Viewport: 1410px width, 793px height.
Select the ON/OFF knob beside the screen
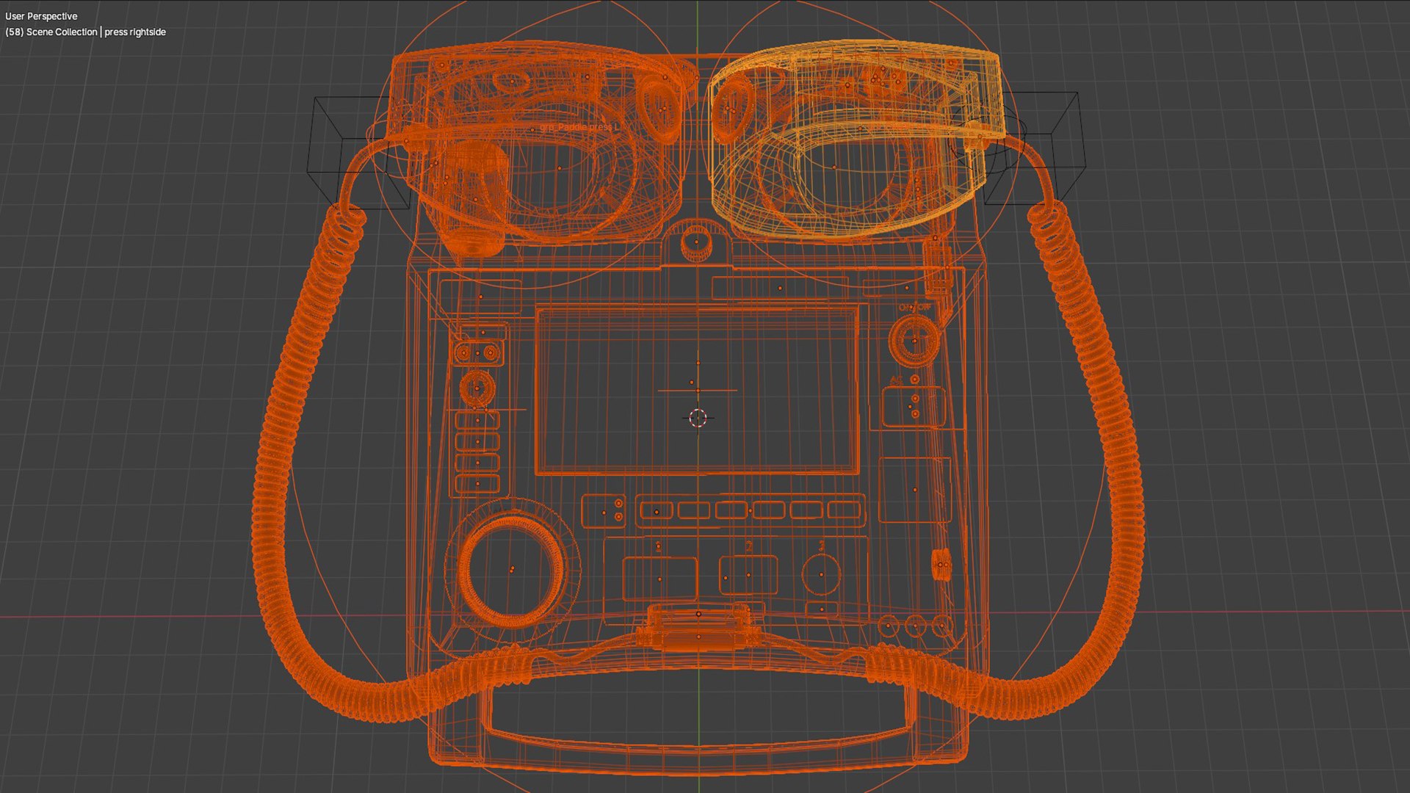914,341
